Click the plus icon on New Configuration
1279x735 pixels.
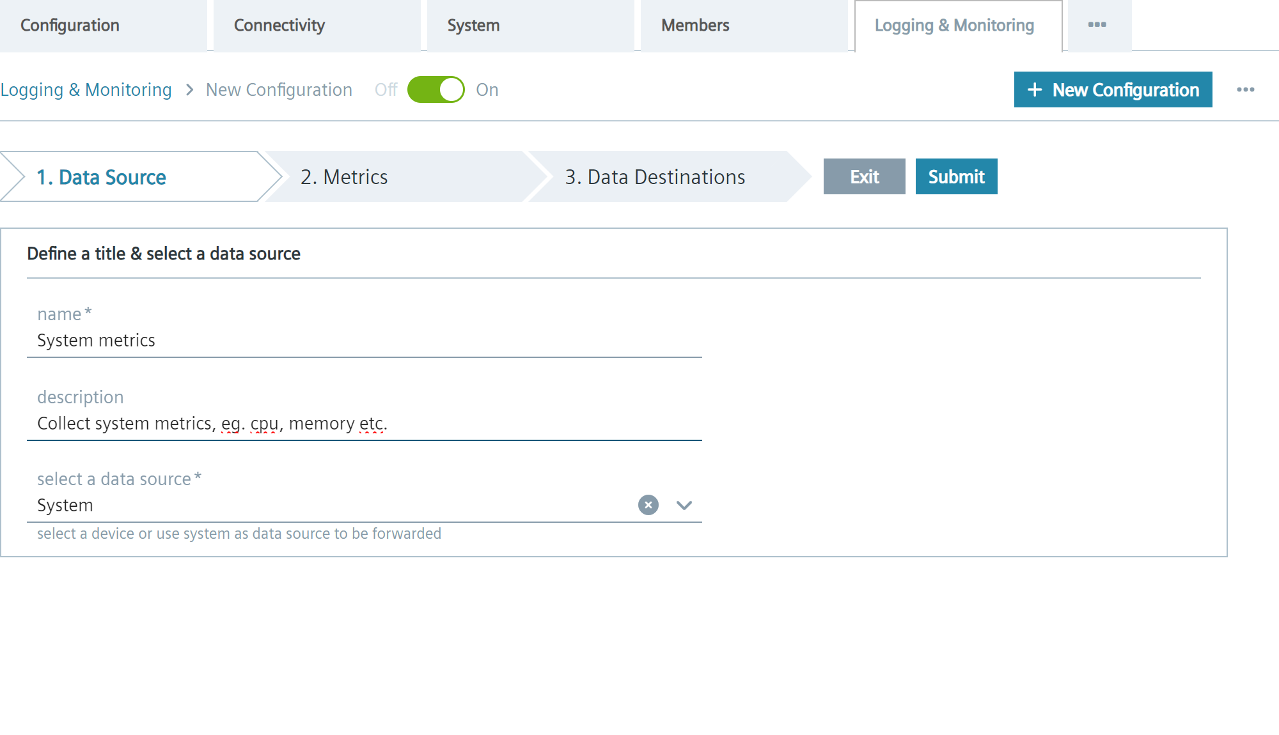pyautogui.click(x=1034, y=90)
